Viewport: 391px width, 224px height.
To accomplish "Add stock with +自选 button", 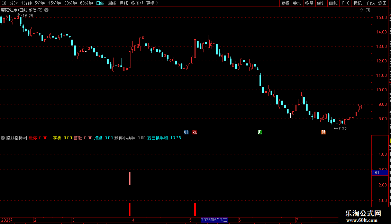I will 370,3.
